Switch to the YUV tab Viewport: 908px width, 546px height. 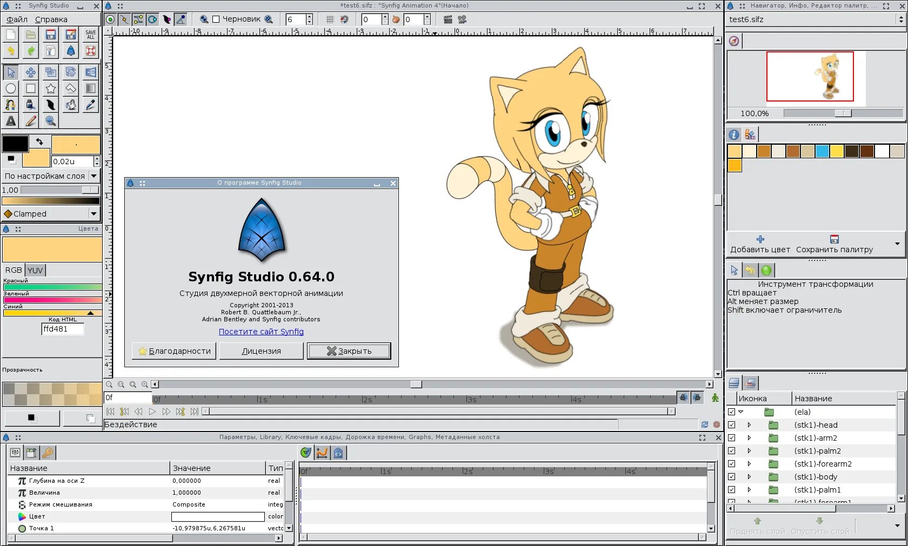click(x=35, y=270)
